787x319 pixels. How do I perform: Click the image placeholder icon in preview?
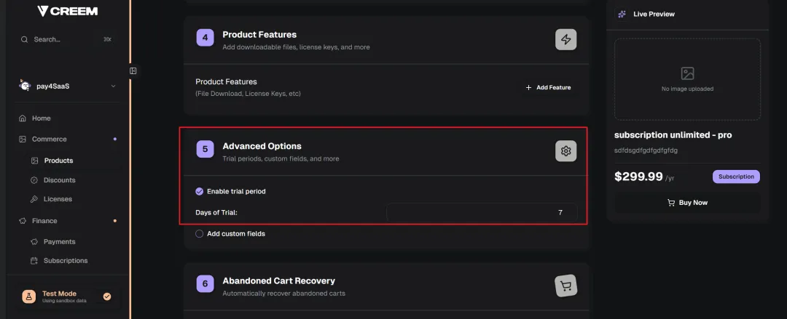[687, 73]
